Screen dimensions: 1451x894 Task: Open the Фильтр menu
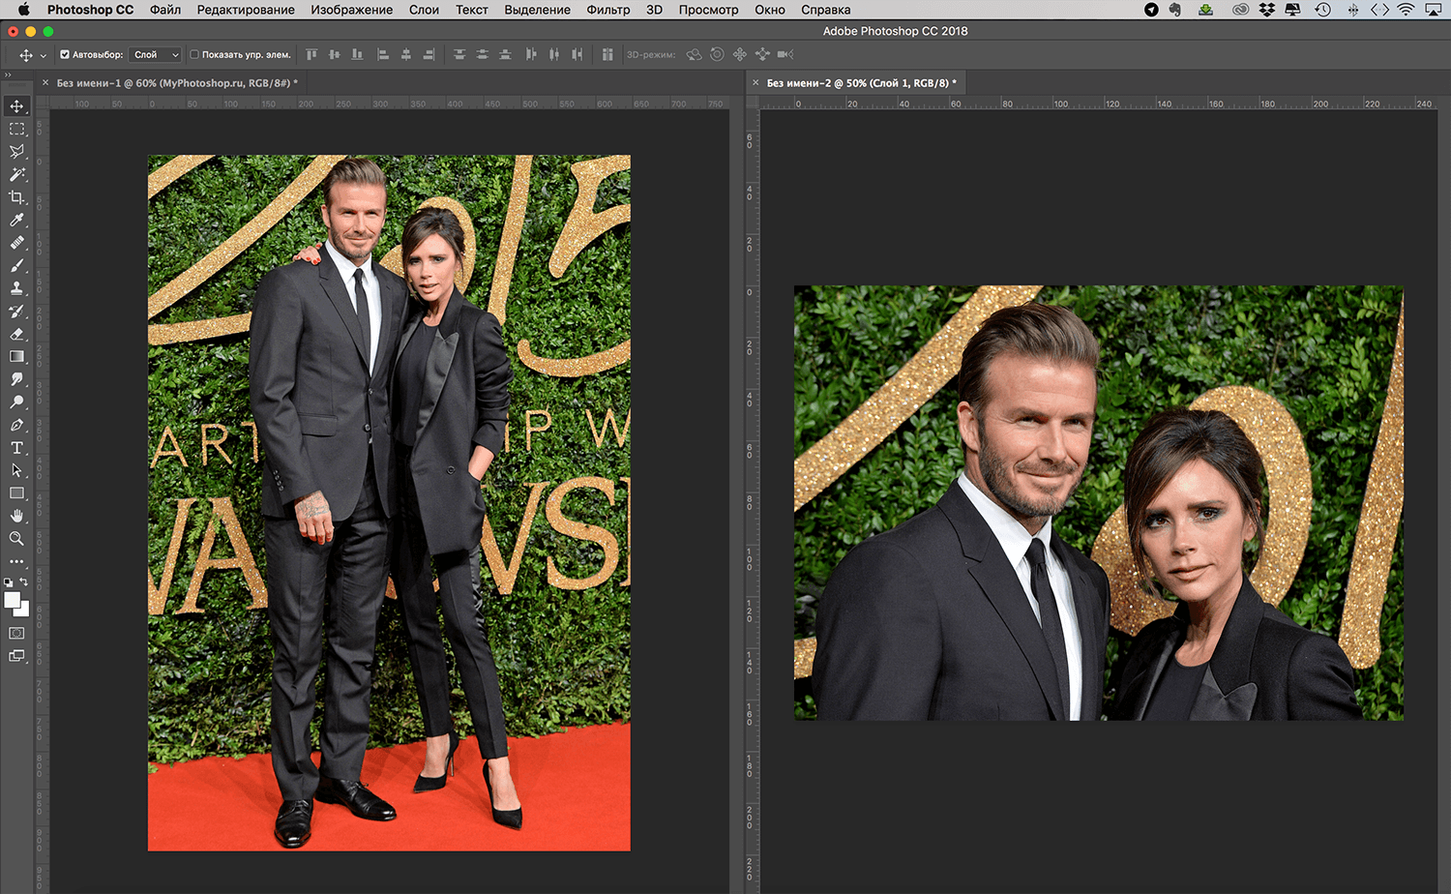[x=607, y=10]
